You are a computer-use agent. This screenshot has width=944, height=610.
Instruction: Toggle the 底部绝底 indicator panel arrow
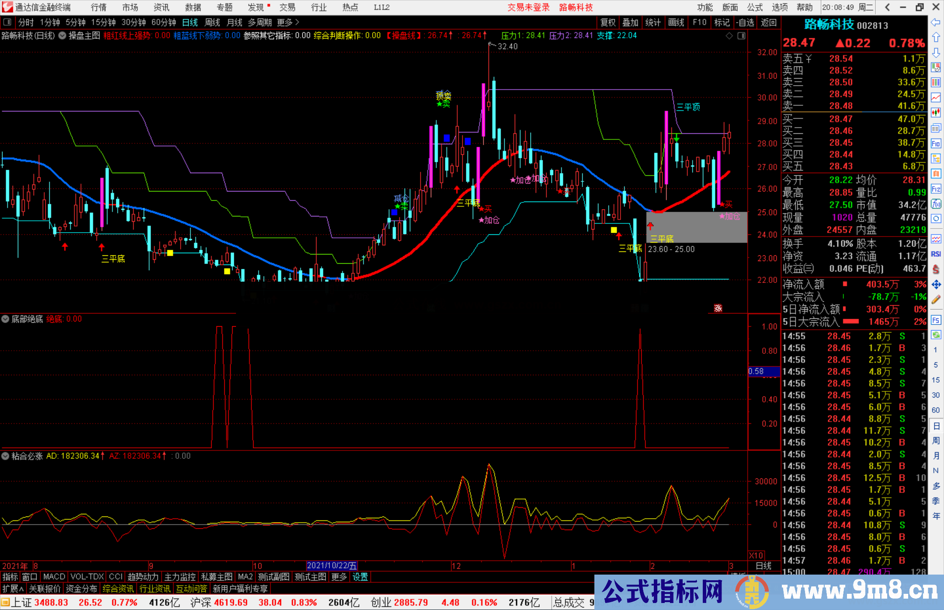pyautogui.click(x=5, y=319)
